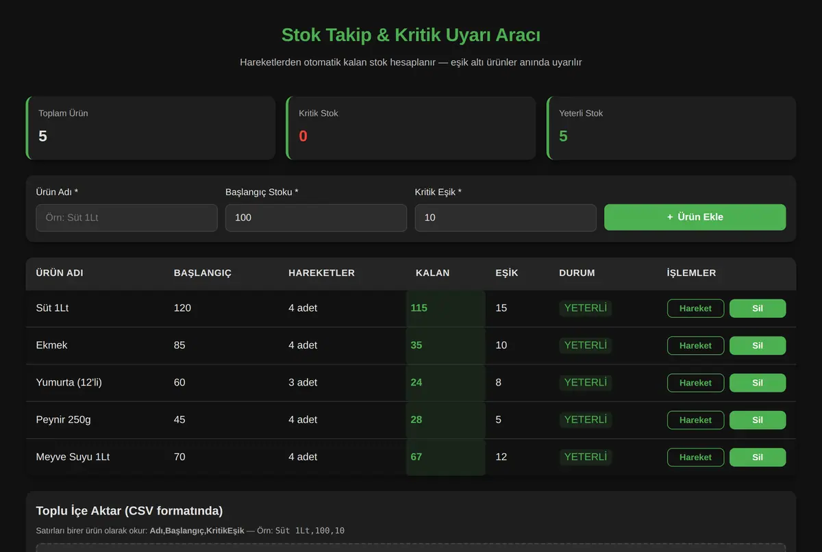Click YETERLİ status badge in Ekmek row
Image resolution: width=822 pixels, height=552 pixels.
[586, 345]
